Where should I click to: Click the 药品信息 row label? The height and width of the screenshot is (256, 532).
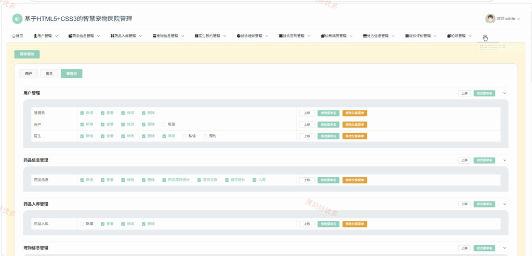[x=42, y=180]
